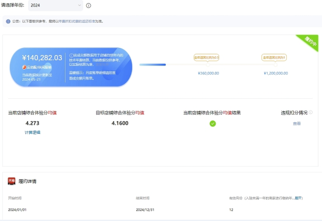The height and width of the screenshot is (221, 322).
Task: Expand the 有效月份 description with 展开
Action: (298, 198)
